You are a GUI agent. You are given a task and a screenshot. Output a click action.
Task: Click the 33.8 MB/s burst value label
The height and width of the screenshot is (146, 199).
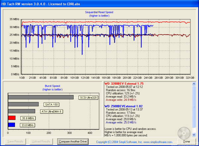28,125
